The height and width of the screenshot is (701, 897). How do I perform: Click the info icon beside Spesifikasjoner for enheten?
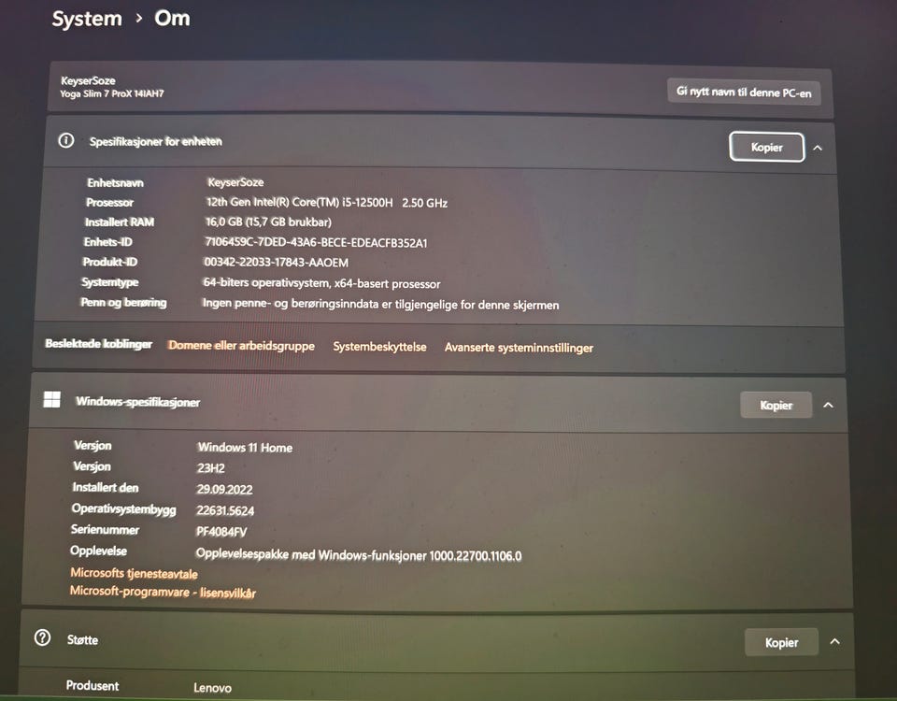point(66,140)
